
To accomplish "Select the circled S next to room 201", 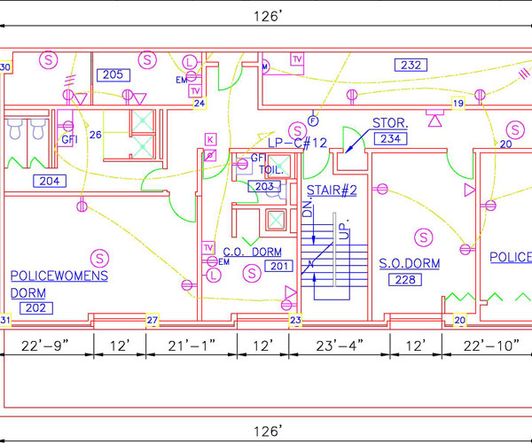I will click(252, 273).
